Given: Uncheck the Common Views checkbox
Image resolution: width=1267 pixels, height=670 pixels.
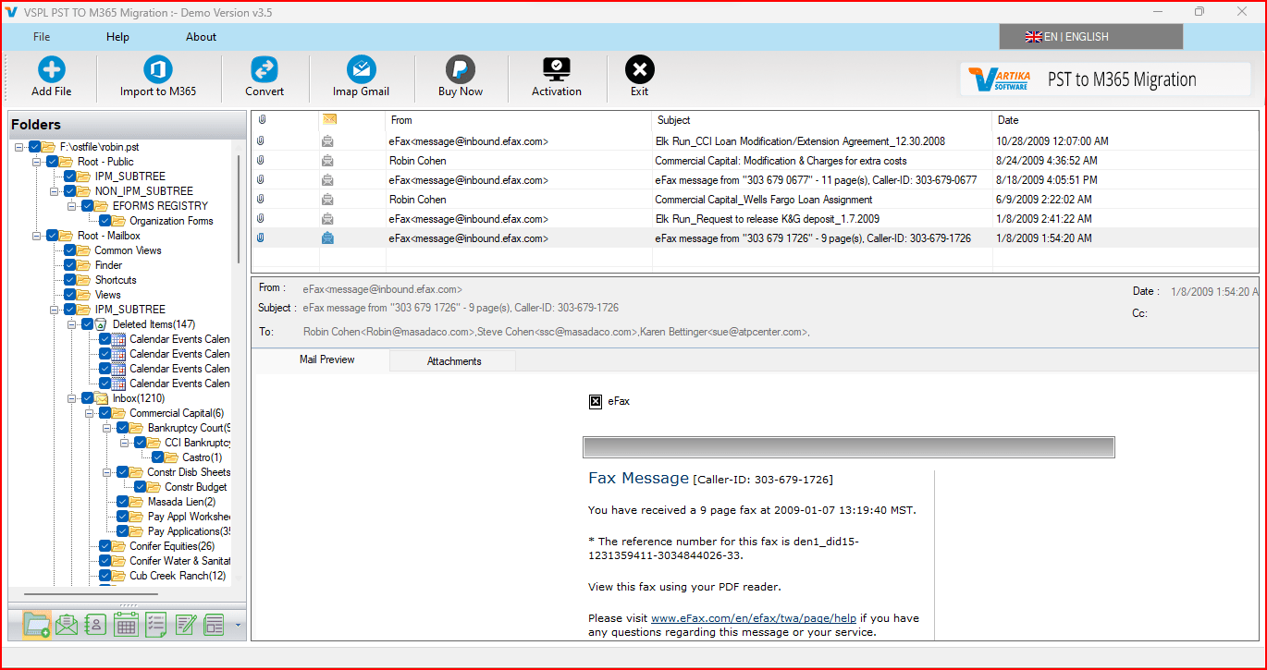Looking at the screenshot, I should [x=69, y=250].
